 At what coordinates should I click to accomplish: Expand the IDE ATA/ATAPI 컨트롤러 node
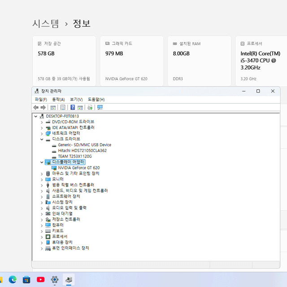pyautogui.click(x=42, y=128)
